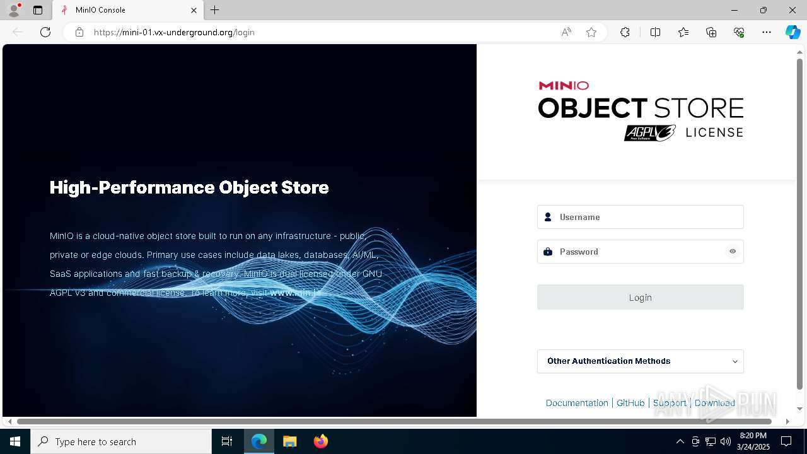The height and width of the screenshot is (454, 807).
Task: View site info via the lock icon
Action: click(79, 32)
